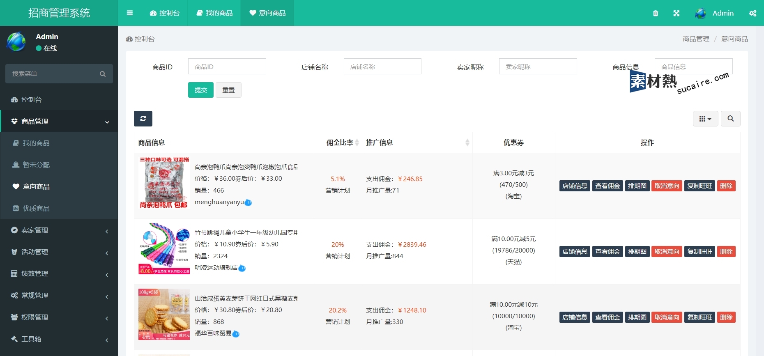Click 删除 for 山治咸蛋黄麦芽饼干 row
This screenshot has height=356, width=764.
tap(726, 317)
